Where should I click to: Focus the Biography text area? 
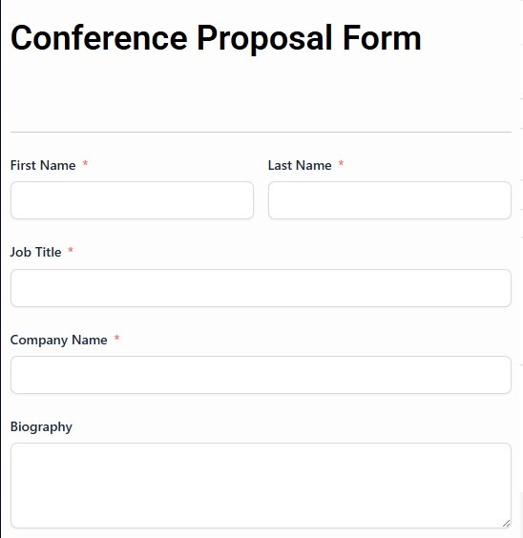pos(261,486)
